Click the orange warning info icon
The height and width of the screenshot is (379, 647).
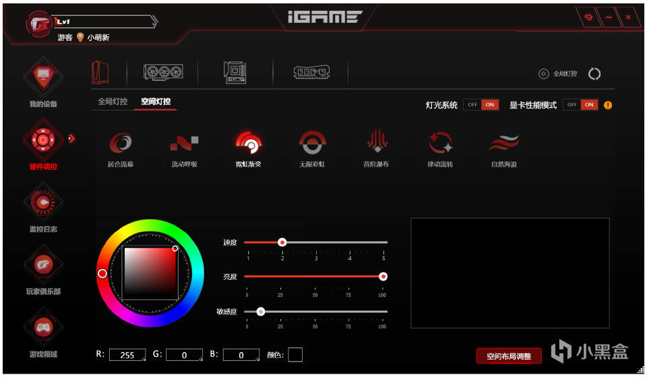point(608,105)
